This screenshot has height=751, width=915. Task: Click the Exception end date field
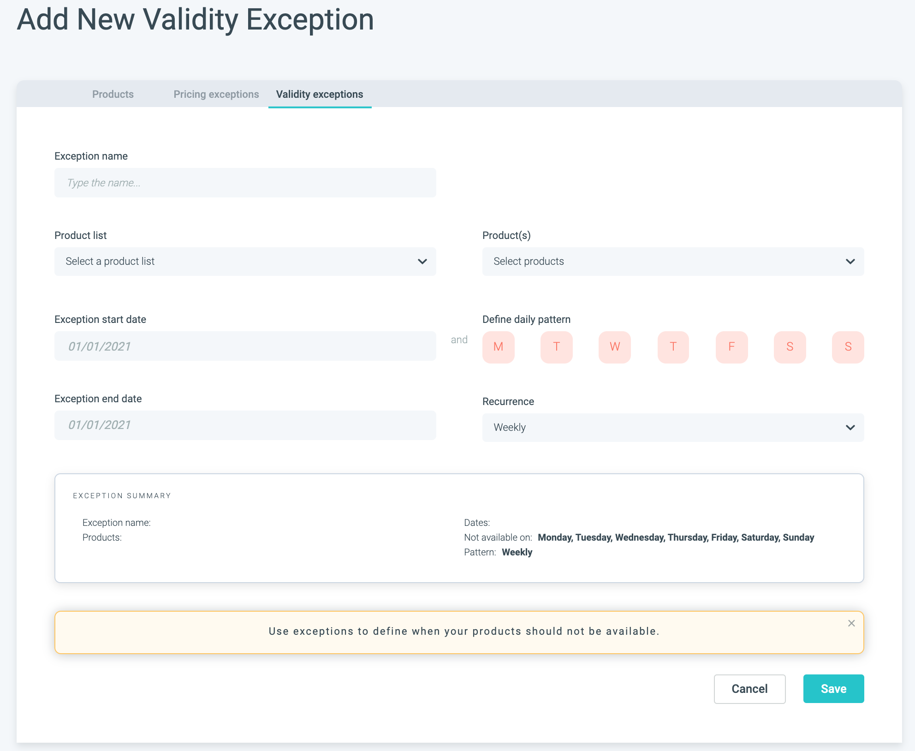244,425
